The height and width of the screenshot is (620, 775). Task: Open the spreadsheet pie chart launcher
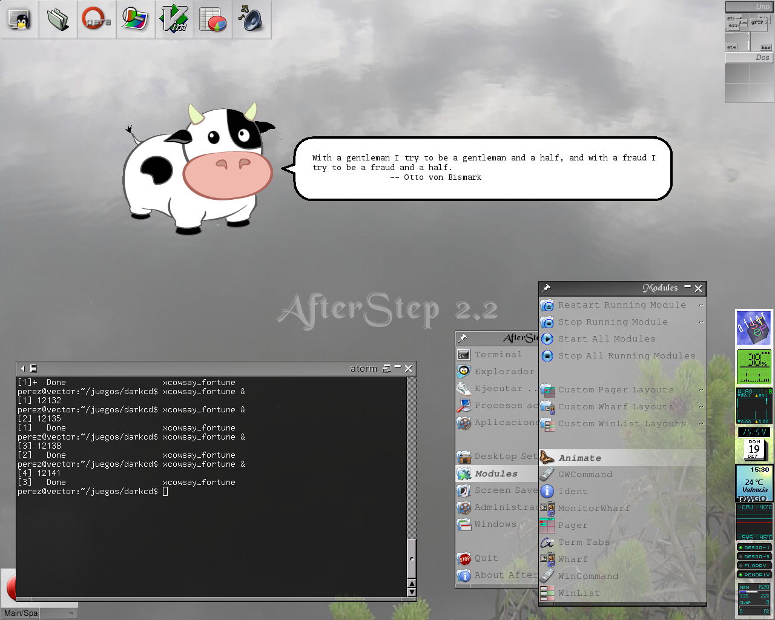click(x=213, y=19)
